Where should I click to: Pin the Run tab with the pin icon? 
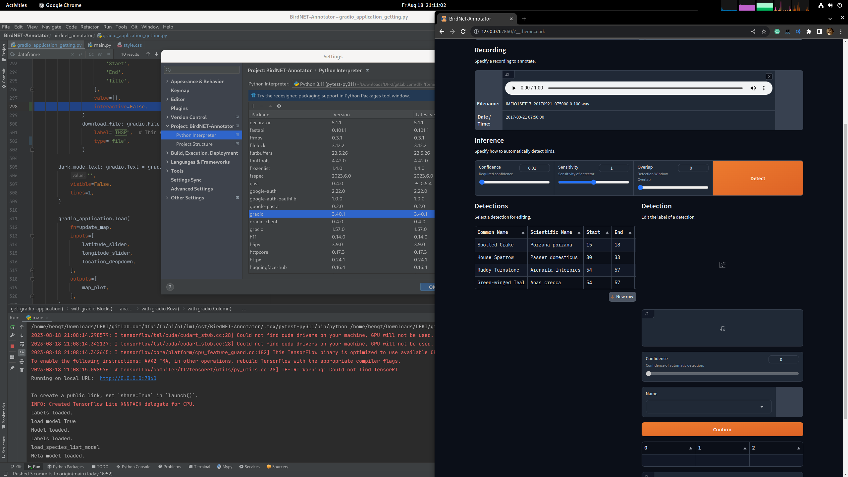pyautogui.click(x=12, y=368)
